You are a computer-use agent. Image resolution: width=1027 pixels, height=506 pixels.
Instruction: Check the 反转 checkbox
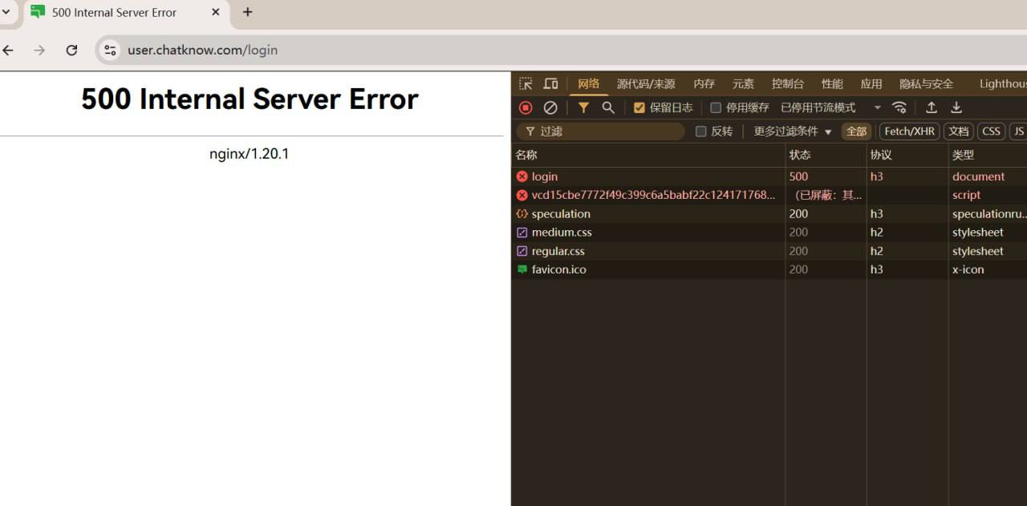pyautogui.click(x=700, y=132)
